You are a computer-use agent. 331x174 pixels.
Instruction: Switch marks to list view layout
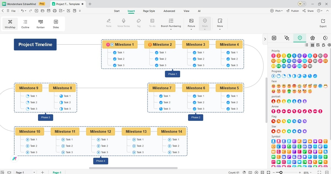pyautogui.click(x=306, y=45)
